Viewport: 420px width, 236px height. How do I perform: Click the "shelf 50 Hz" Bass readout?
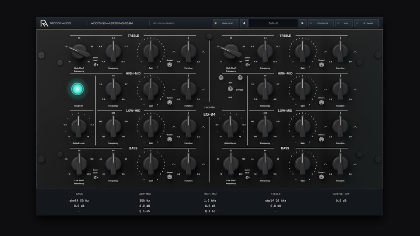point(79,201)
